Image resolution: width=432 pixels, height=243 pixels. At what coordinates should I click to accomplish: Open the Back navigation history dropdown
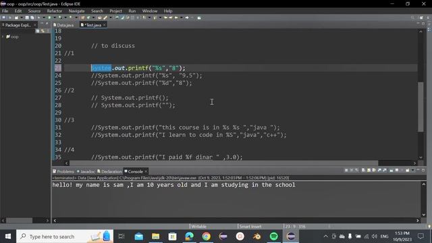(x=182, y=18)
